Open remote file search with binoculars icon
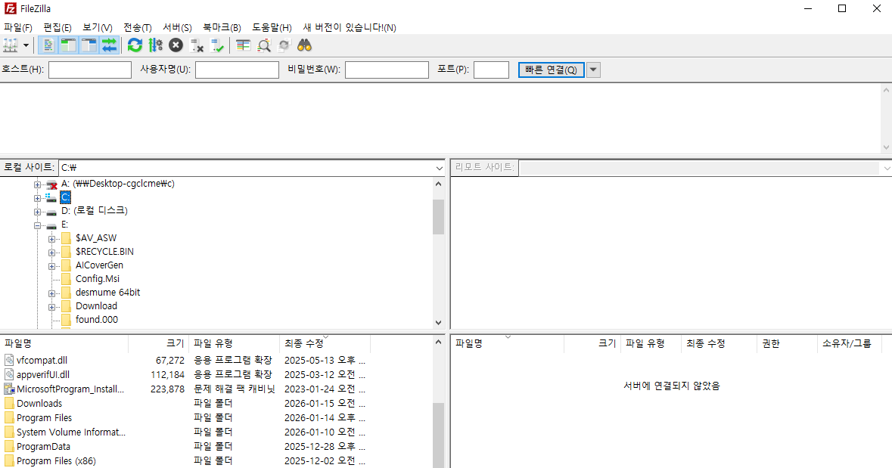This screenshot has height=468, width=892. point(304,45)
